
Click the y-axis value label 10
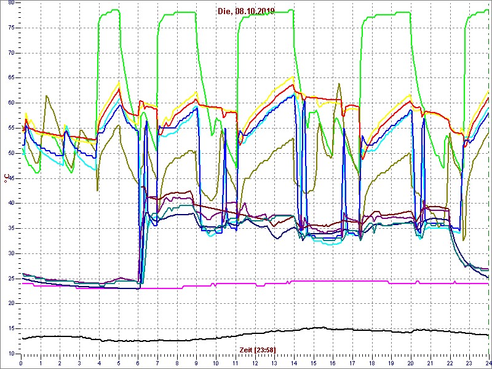(x=10, y=354)
